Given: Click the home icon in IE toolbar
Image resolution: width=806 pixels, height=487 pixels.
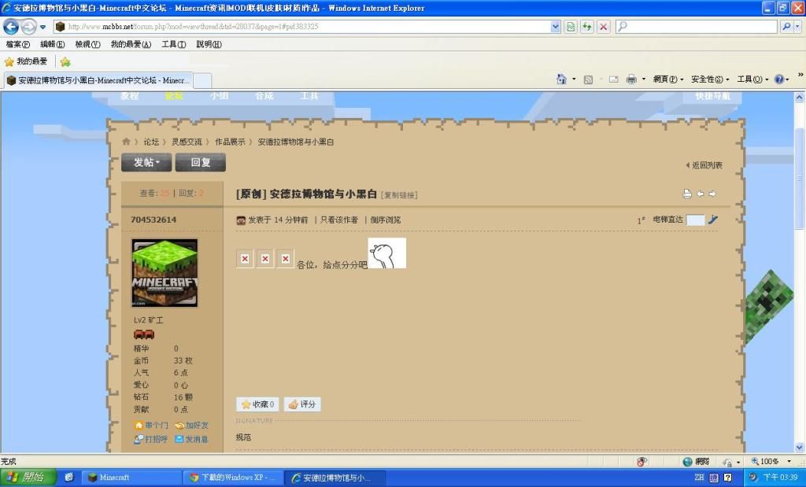Looking at the screenshot, I should (x=561, y=79).
